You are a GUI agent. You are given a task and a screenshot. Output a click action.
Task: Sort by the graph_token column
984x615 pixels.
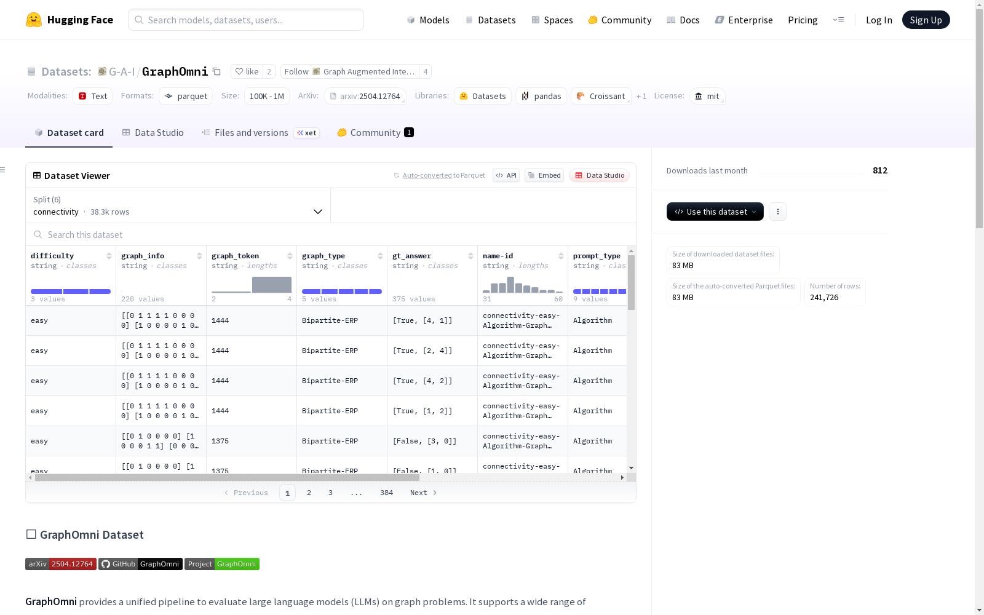(290, 256)
